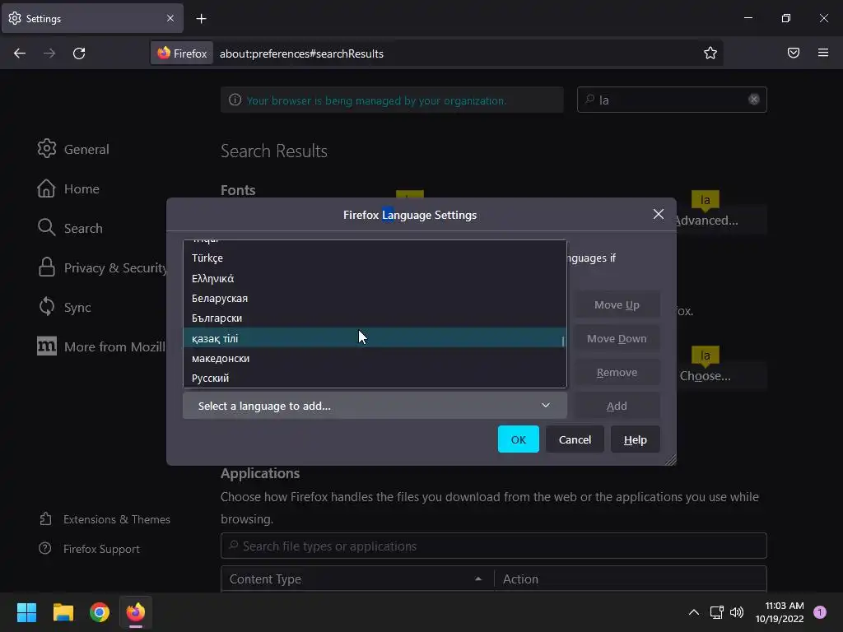This screenshot has width=843, height=632.
Task: Open volume control in system tray
Action: point(737,612)
